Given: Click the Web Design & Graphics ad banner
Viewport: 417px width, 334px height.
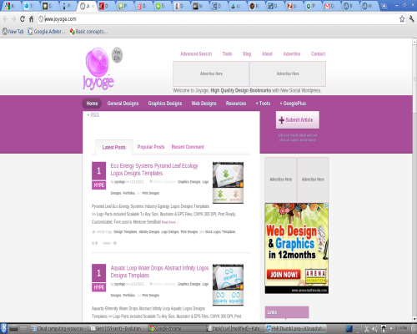Looking at the screenshot, I should coord(297,248).
